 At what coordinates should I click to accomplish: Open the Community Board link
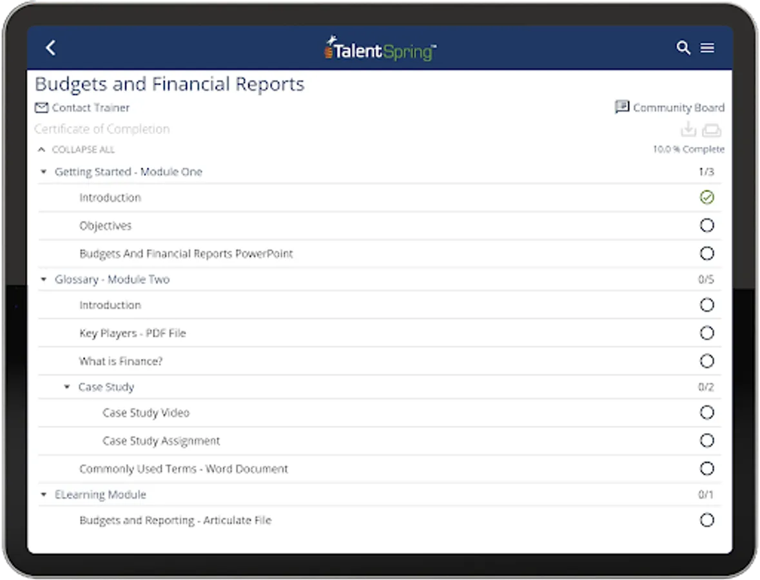(x=679, y=108)
